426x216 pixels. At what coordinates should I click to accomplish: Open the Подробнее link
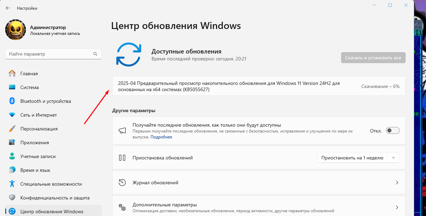(x=161, y=137)
